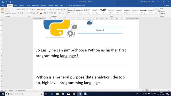Sort text with the A-Z sort icon

click(x=62, y=10)
